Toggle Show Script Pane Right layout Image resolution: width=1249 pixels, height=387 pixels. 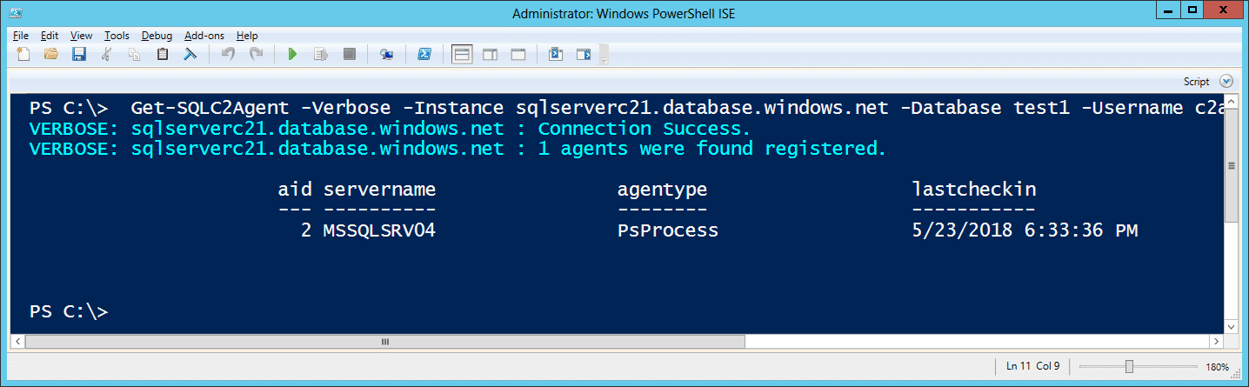[x=490, y=55]
